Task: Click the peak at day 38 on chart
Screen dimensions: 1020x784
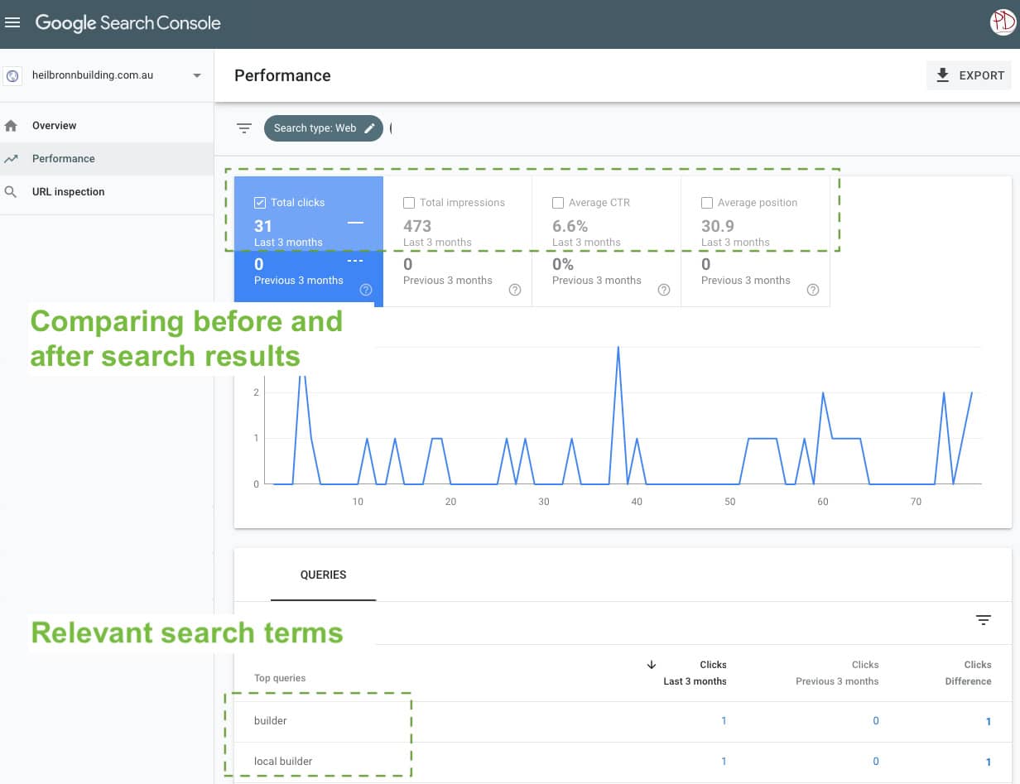Action: (x=618, y=349)
